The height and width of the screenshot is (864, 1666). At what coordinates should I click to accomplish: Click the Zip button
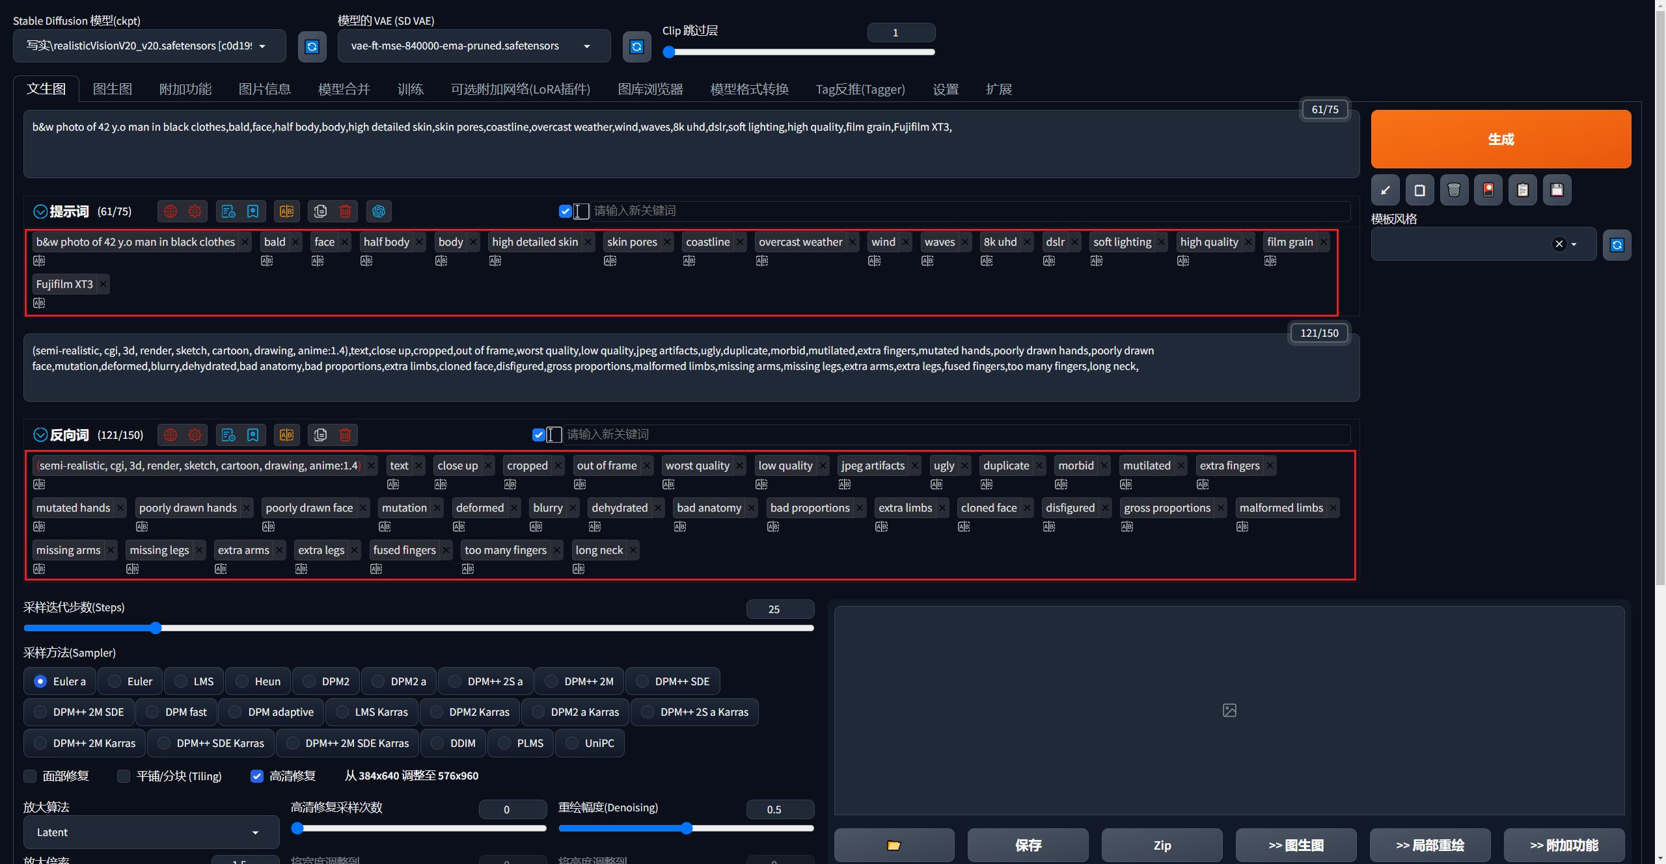(x=1162, y=845)
